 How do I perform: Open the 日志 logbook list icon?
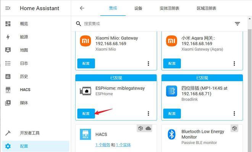click(8, 63)
